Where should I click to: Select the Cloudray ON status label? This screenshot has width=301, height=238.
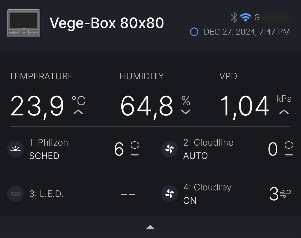click(x=190, y=201)
